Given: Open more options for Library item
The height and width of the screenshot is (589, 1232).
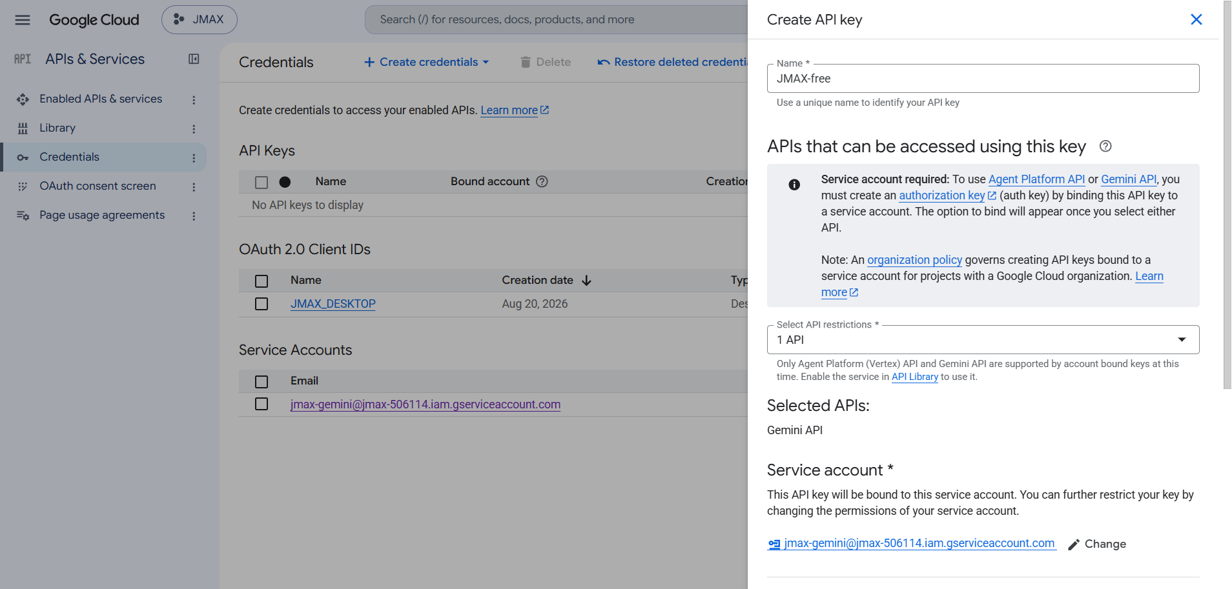Looking at the screenshot, I should point(194,128).
